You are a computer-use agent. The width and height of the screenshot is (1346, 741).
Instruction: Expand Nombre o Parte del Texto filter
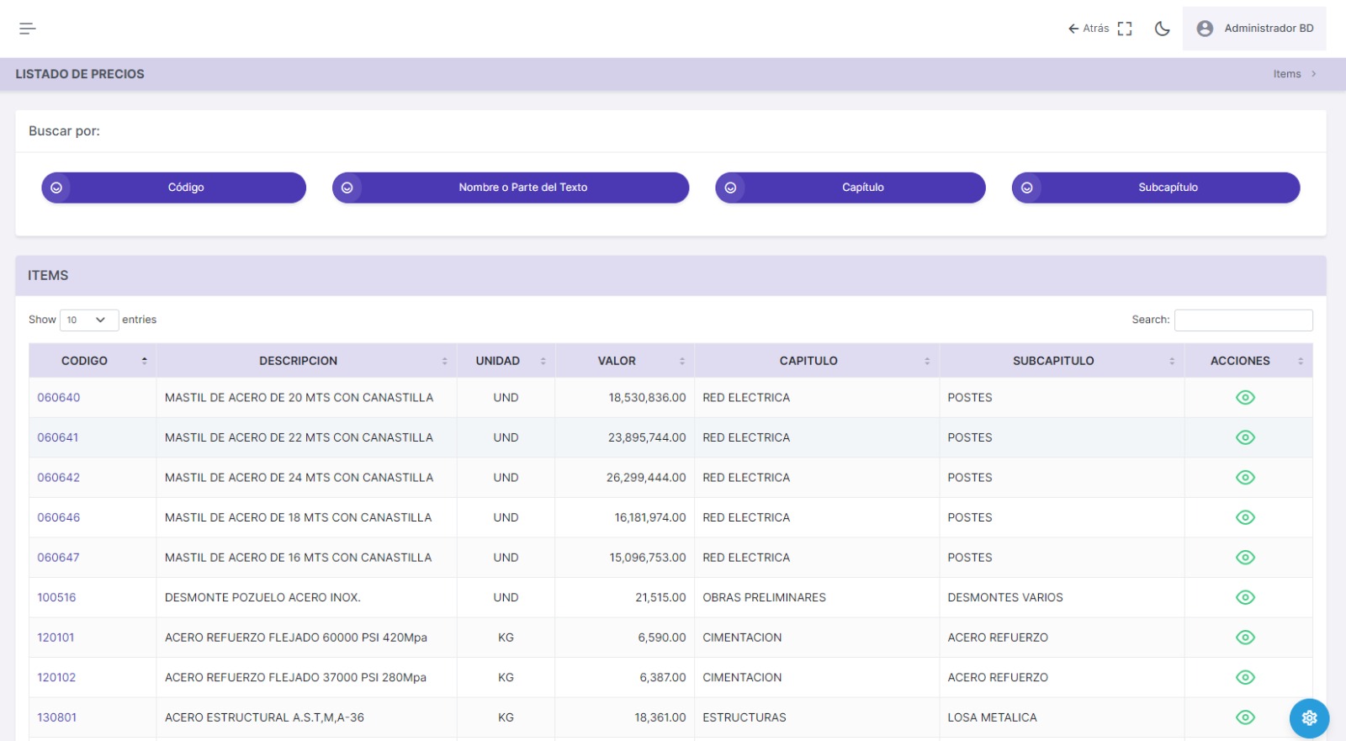(x=511, y=188)
